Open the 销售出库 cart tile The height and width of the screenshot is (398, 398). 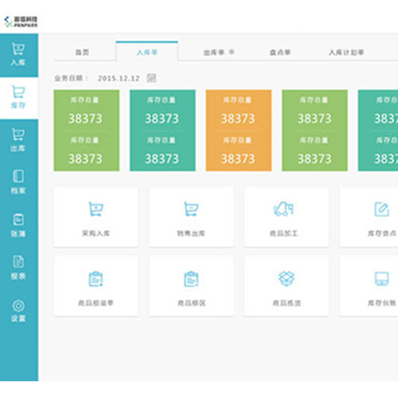[191, 217]
